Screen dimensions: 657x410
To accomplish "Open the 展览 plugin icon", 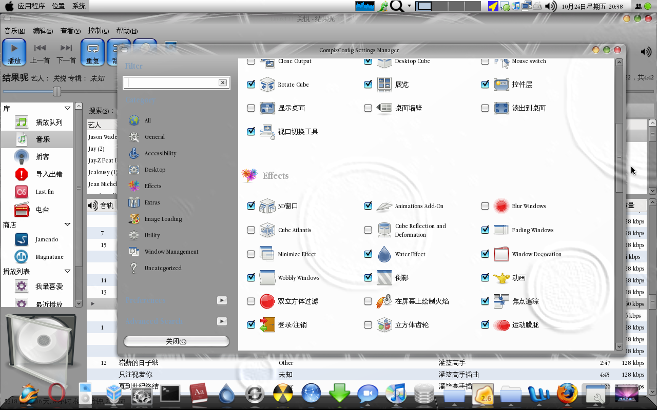I will coord(384,85).
